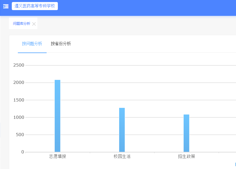Select the 招生政策 bar in the chart
236x169 pixels.
[x=186, y=133]
